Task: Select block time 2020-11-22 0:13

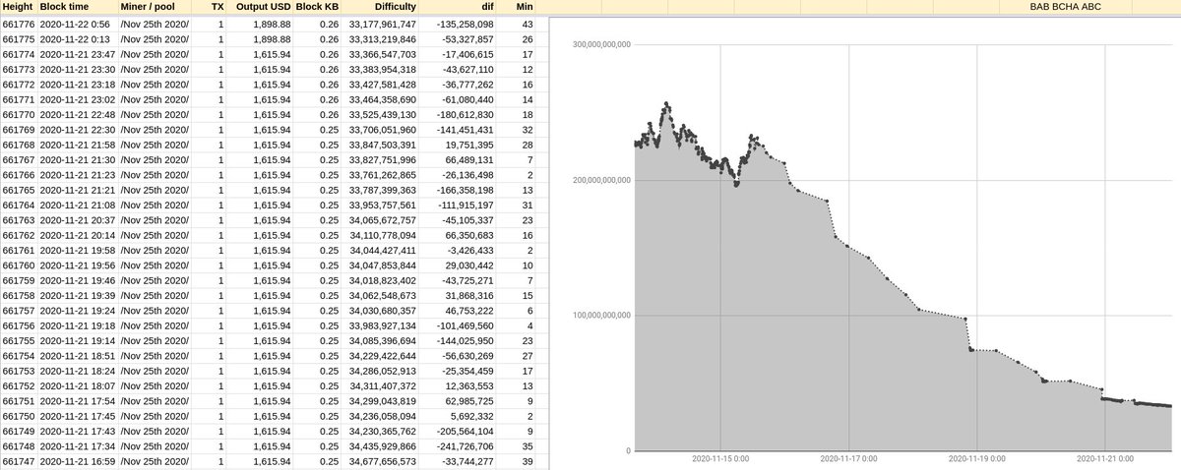Action: pyautogui.click(x=77, y=38)
